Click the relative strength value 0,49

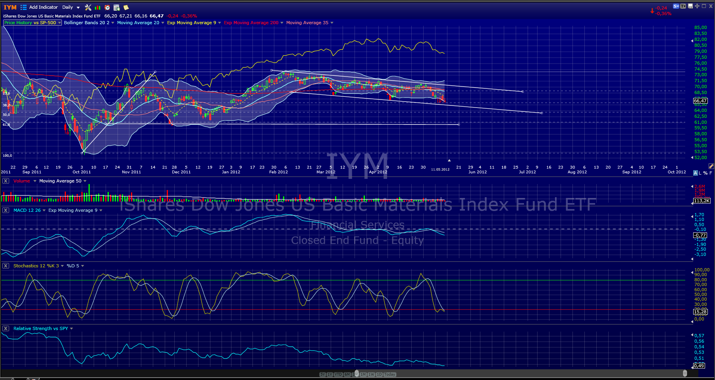point(699,366)
